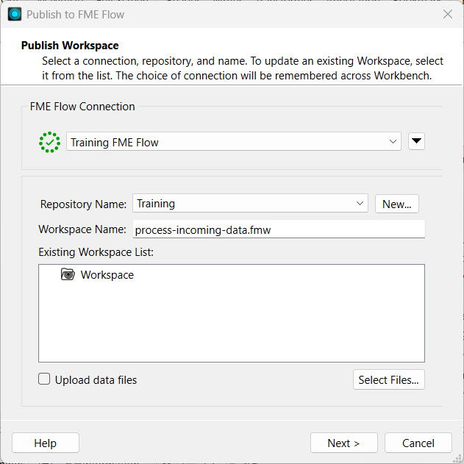Click the FME Workbench icon in title bar

pyautogui.click(x=15, y=14)
